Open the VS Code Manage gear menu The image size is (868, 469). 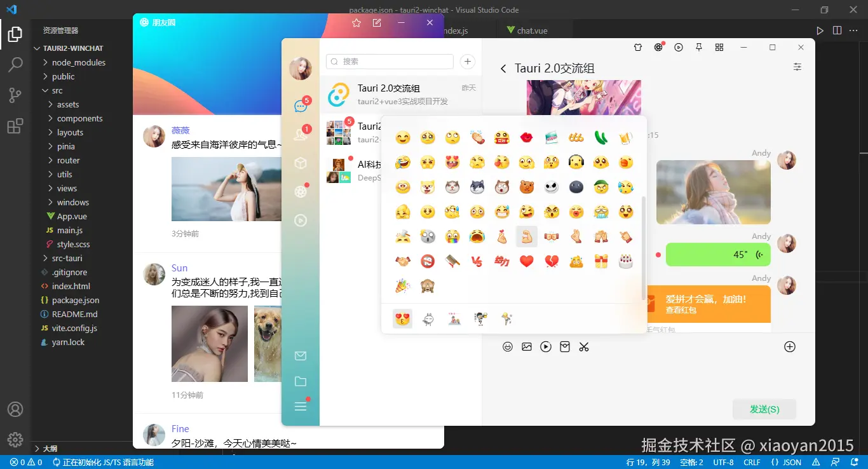(15, 440)
